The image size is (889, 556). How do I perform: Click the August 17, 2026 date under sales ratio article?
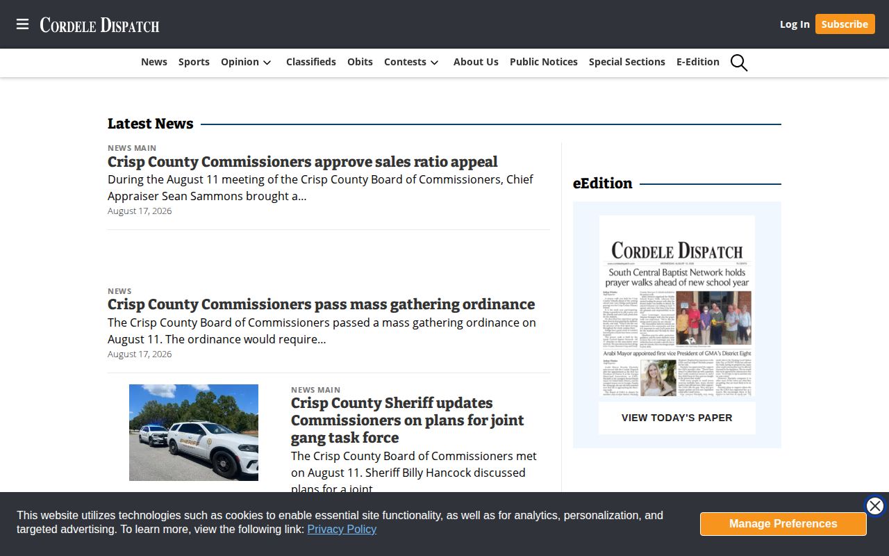click(x=140, y=211)
